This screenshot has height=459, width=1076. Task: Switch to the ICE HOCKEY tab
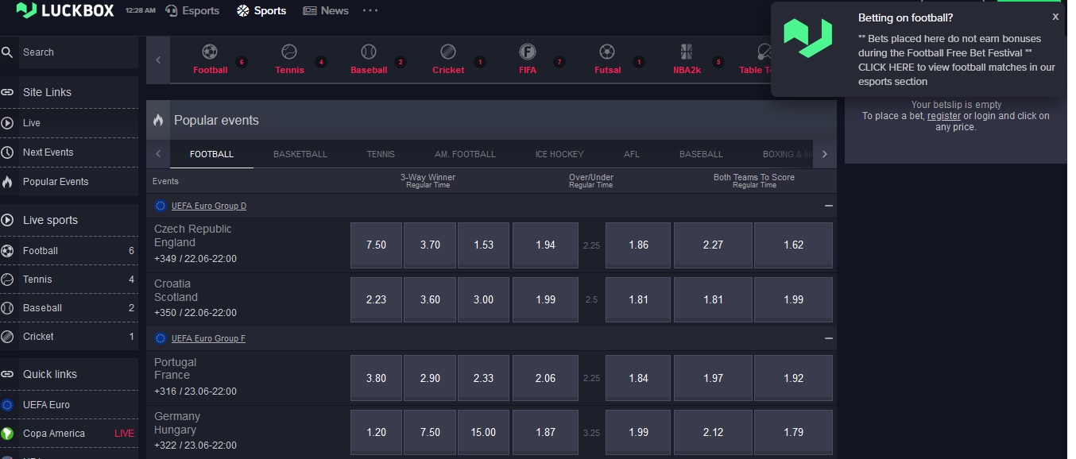pos(559,154)
